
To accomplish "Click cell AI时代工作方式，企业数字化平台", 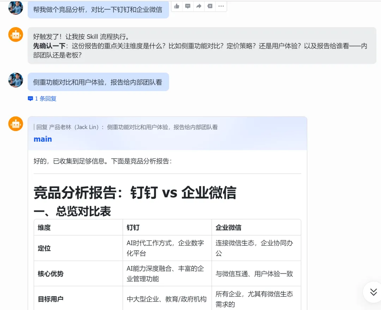I will coord(167,248).
